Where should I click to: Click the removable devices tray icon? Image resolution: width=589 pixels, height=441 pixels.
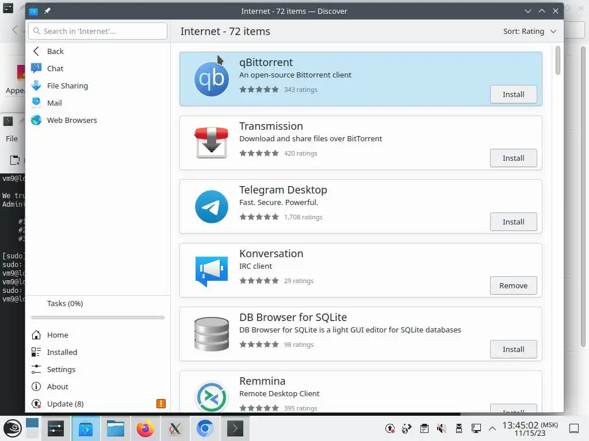458,428
